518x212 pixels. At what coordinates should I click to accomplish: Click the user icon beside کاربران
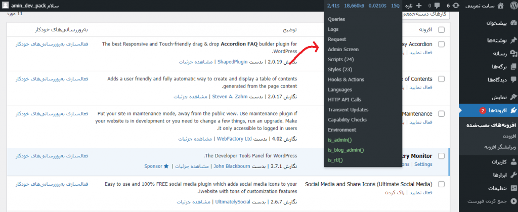tap(513, 162)
